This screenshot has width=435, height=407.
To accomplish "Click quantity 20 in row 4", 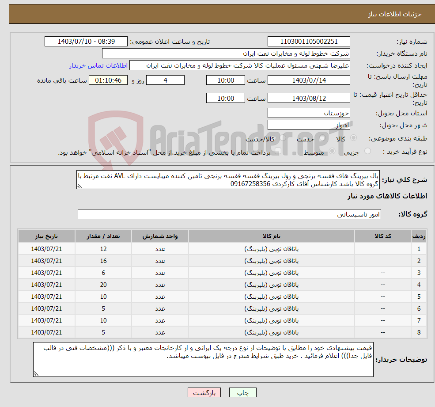I will (103, 285).
